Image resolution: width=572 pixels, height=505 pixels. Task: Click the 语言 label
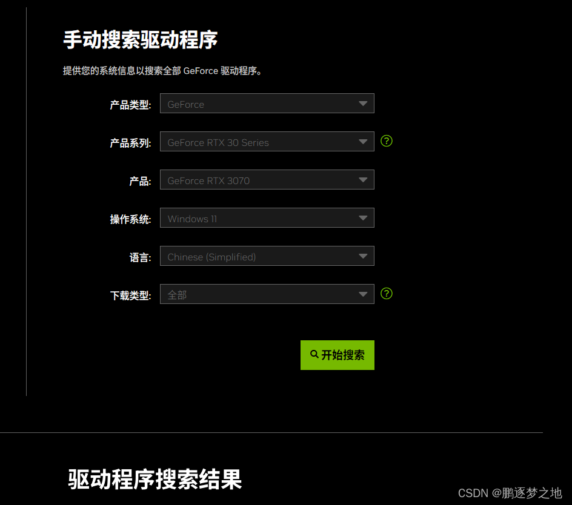tap(140, 257)
